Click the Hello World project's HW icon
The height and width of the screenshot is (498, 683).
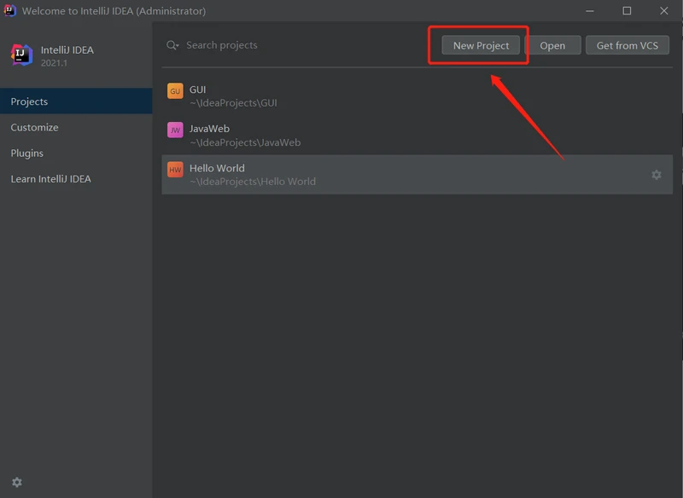pos(175,170)
